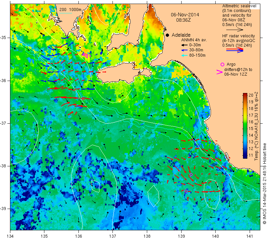267x240 pixels.
Task: Click the Adelaide city label
Action: (181, 35)
